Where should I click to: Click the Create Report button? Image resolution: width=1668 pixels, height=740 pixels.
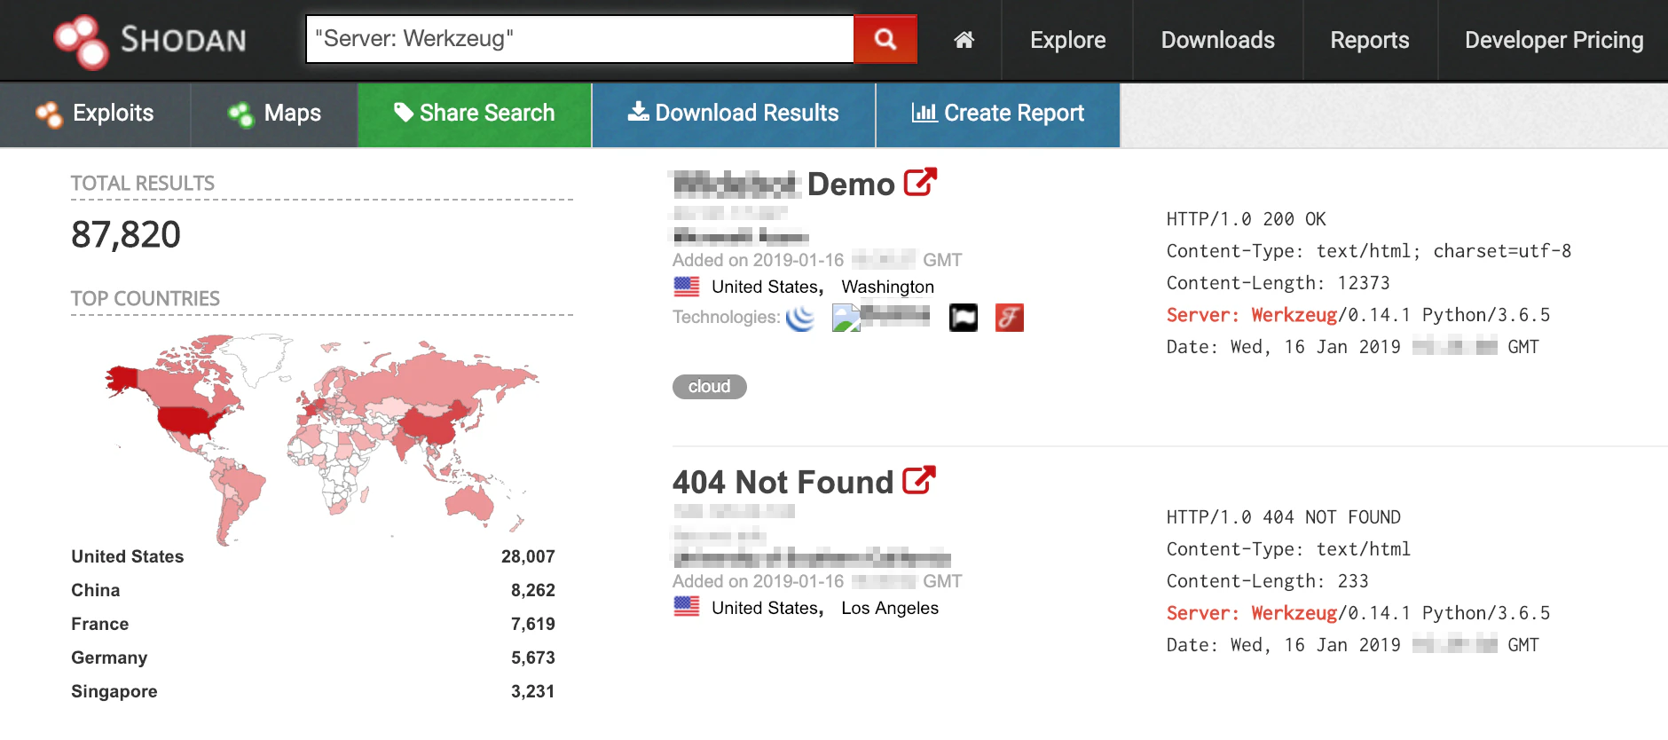(998, 114)
